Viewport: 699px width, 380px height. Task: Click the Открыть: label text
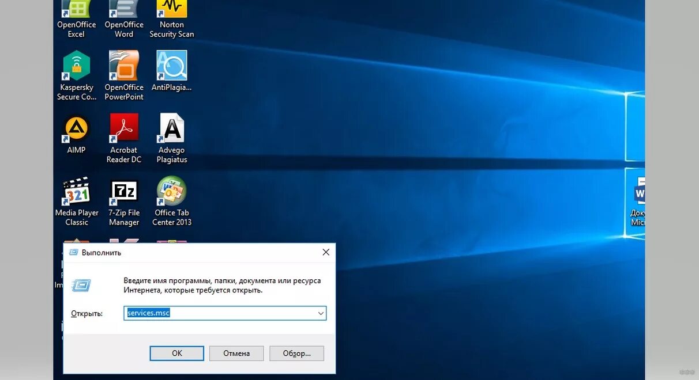[87, 314]
